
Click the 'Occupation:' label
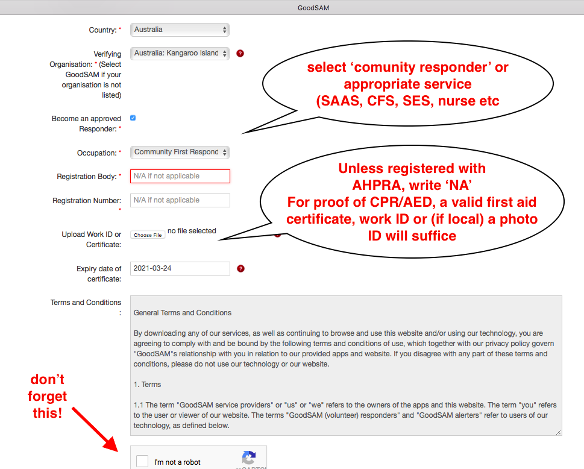coord(99,153)
